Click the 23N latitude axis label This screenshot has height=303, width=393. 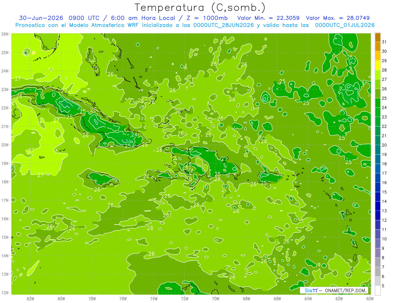tap(5, 89)
